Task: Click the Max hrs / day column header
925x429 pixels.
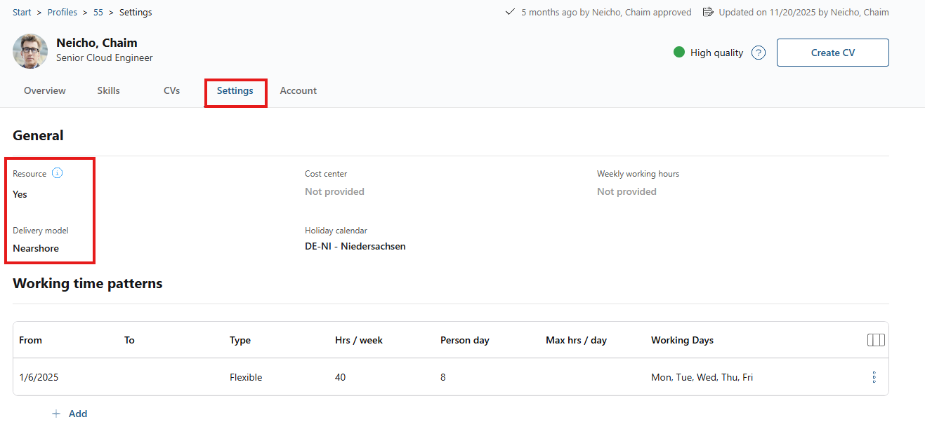Action: 576,340
